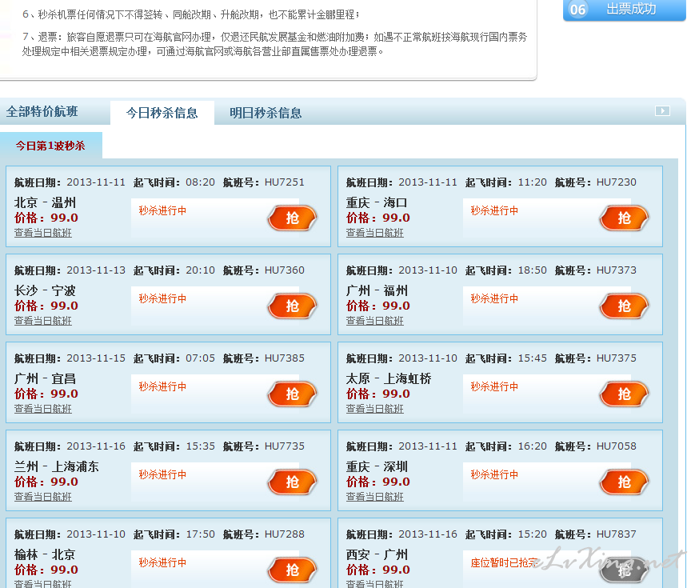Open 查看当日航班 link under 北京-温州

(x=42, y=233)
